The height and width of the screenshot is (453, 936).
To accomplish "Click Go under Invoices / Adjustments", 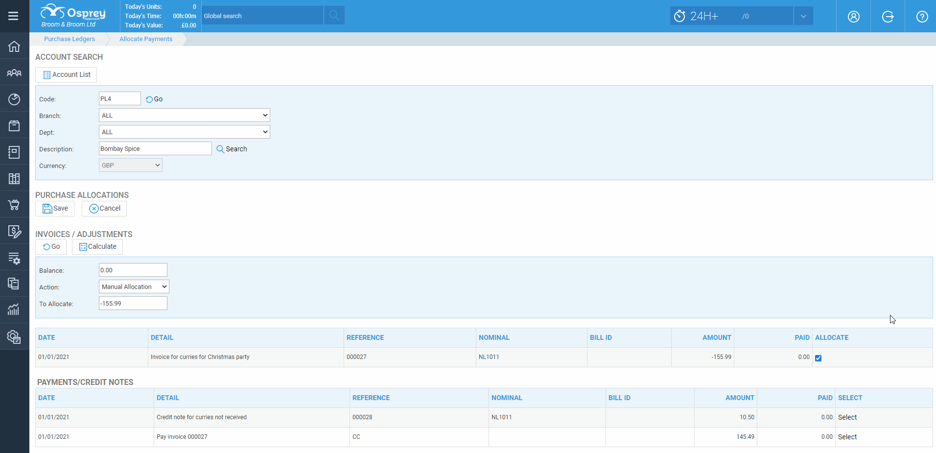I will 51,247.
